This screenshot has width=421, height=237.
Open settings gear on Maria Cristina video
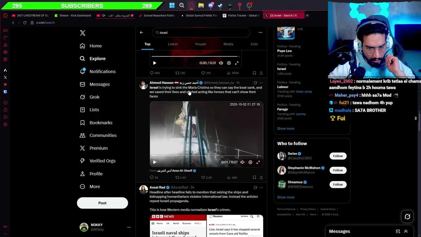250,162
